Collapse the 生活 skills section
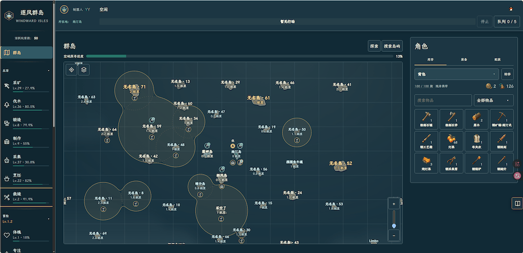Screen dimensions: 523x253 (x=49, y=71)
